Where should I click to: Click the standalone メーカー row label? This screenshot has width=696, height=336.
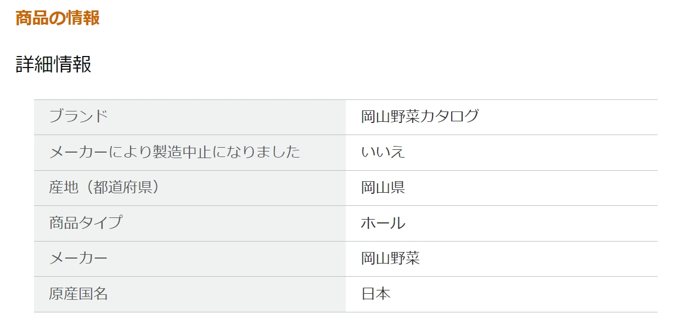click(78, 259)
